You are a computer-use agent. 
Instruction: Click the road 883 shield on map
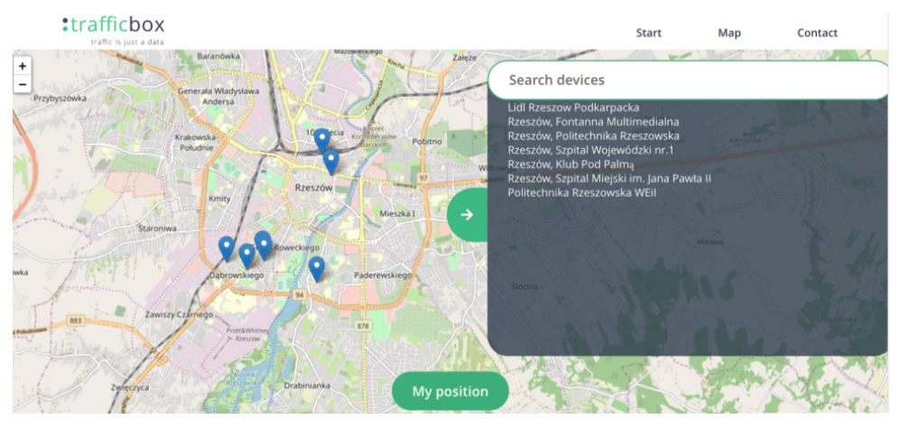pos(75,320)
